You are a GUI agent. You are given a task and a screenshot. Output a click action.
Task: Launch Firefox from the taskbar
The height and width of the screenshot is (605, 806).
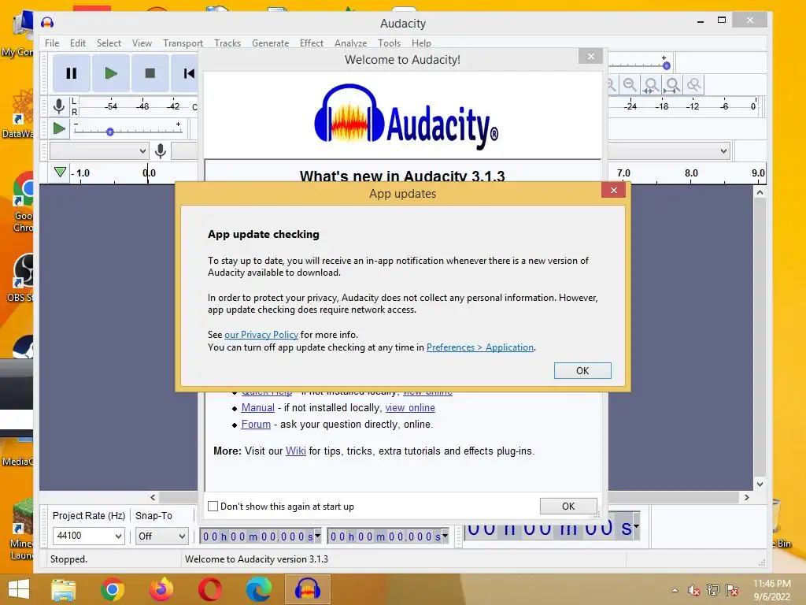point(161,589)
